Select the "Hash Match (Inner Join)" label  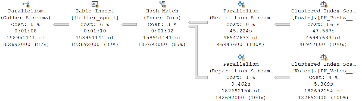(162, 15)
